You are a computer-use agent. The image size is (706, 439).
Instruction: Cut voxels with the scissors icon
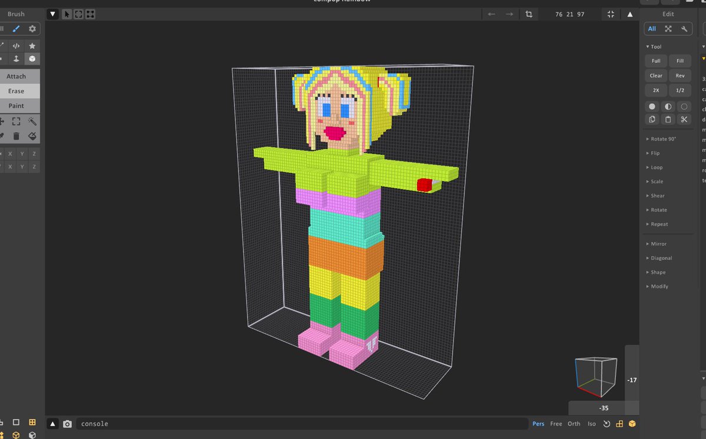point(684,119)
